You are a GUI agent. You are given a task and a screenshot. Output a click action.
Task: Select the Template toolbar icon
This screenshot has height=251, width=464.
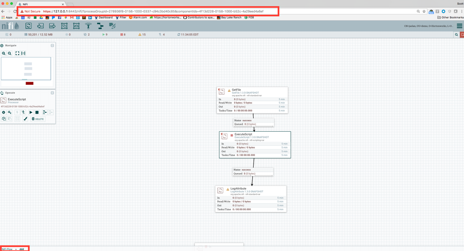(100, 26)
